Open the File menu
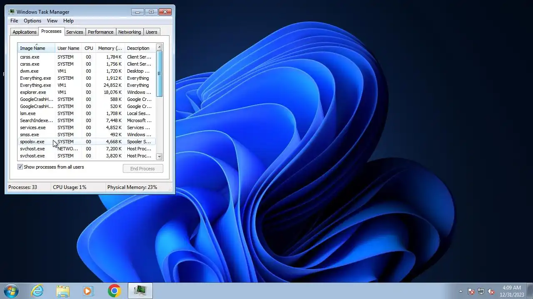Viewport: 533px width, 299px height. [14, 21]
